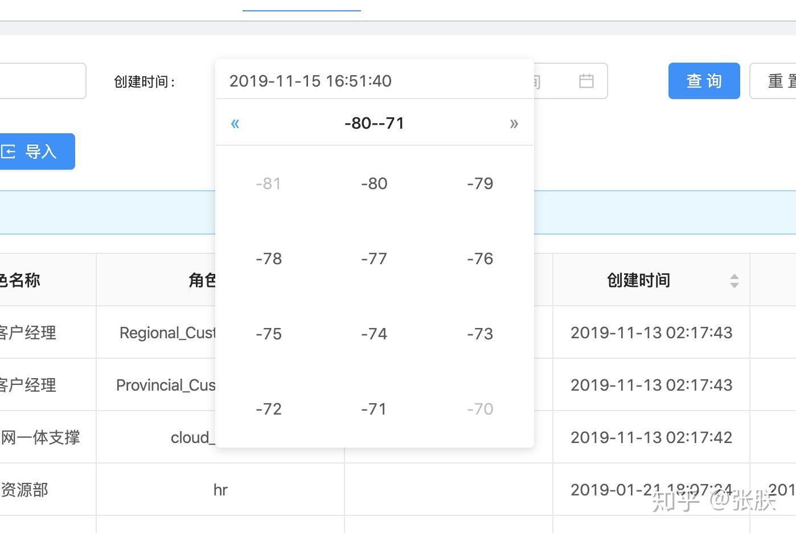796x533 pixels.
Task: Click the 创建时间 column header
Action: click(651, 280)
